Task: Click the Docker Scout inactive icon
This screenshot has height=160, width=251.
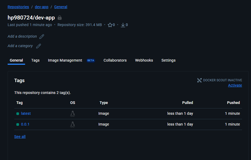Action: (200, 80)
